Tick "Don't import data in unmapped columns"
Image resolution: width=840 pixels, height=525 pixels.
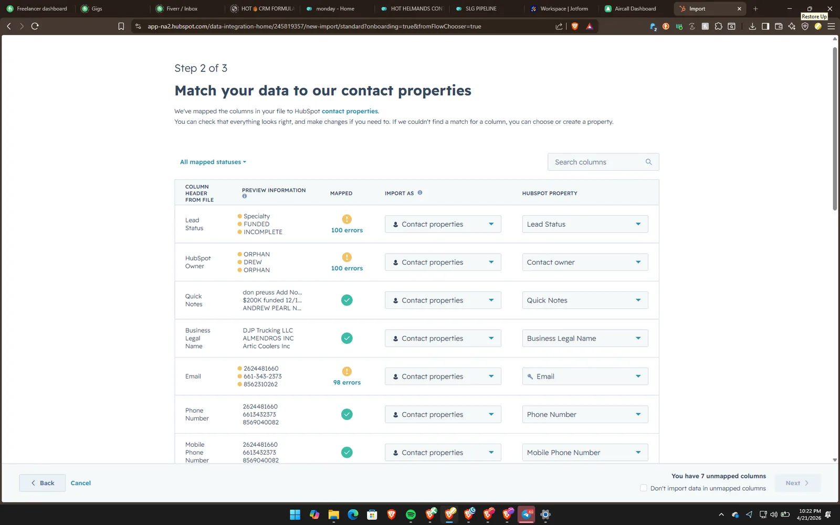click(644, 488)
